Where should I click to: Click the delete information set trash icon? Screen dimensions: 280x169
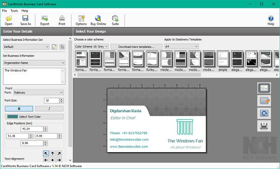(62, 47)
